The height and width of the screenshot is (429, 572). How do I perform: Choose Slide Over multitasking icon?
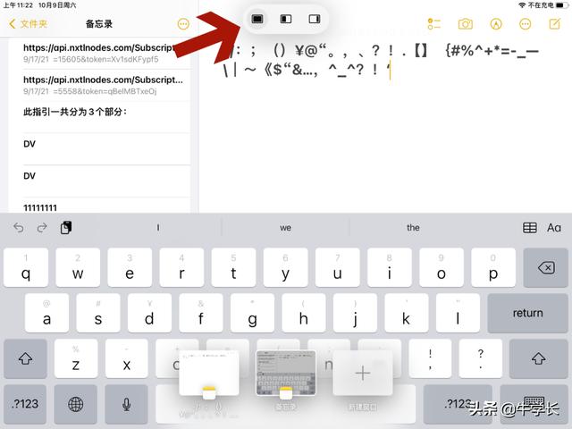point(314,19)
